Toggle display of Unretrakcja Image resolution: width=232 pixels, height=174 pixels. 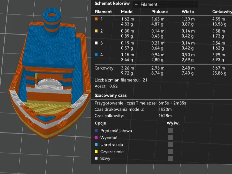170,145
